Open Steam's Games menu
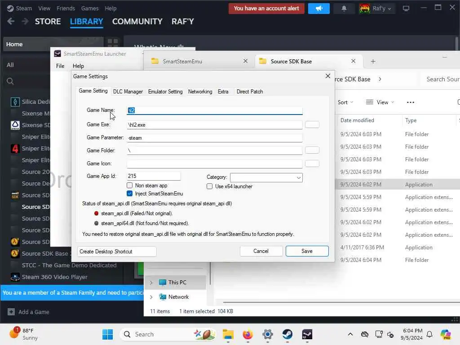The width and height of the screenshot is (460, 345). (90, 9)
